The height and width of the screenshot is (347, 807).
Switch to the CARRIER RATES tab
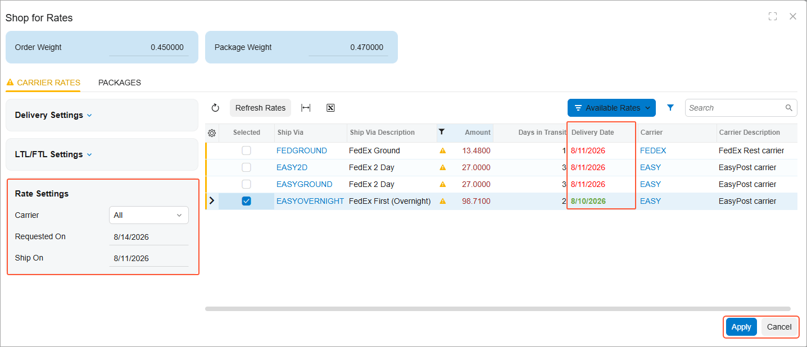click(x=43, y=83)
